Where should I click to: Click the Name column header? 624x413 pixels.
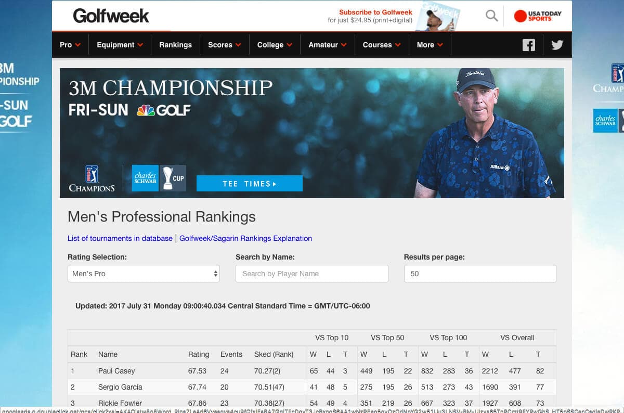point(108,354)
